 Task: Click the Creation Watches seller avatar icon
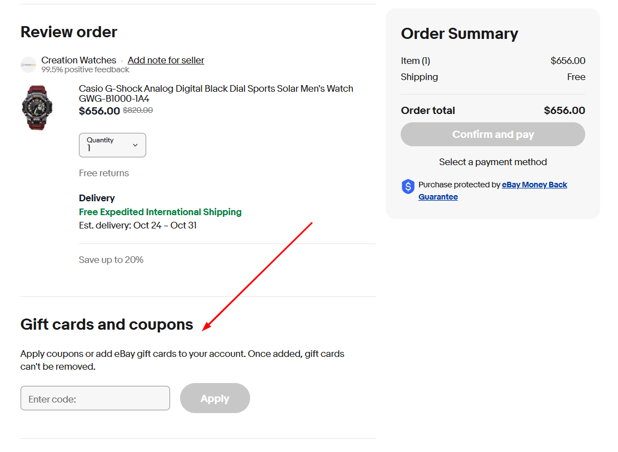(x=28, y=64)
